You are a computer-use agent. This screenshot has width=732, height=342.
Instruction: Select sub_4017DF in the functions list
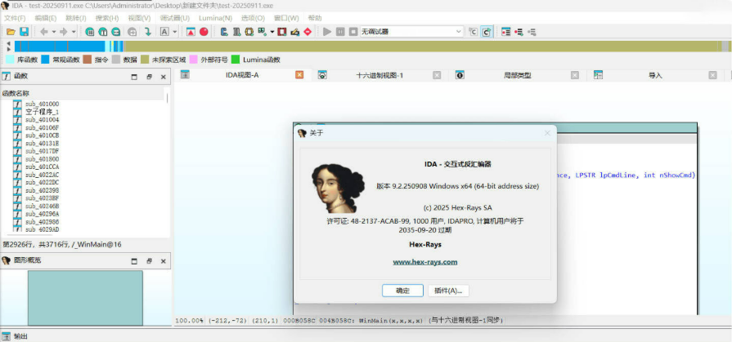(42, 151)
